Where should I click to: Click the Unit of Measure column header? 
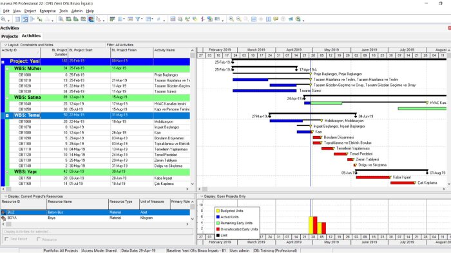click(155, 204)
